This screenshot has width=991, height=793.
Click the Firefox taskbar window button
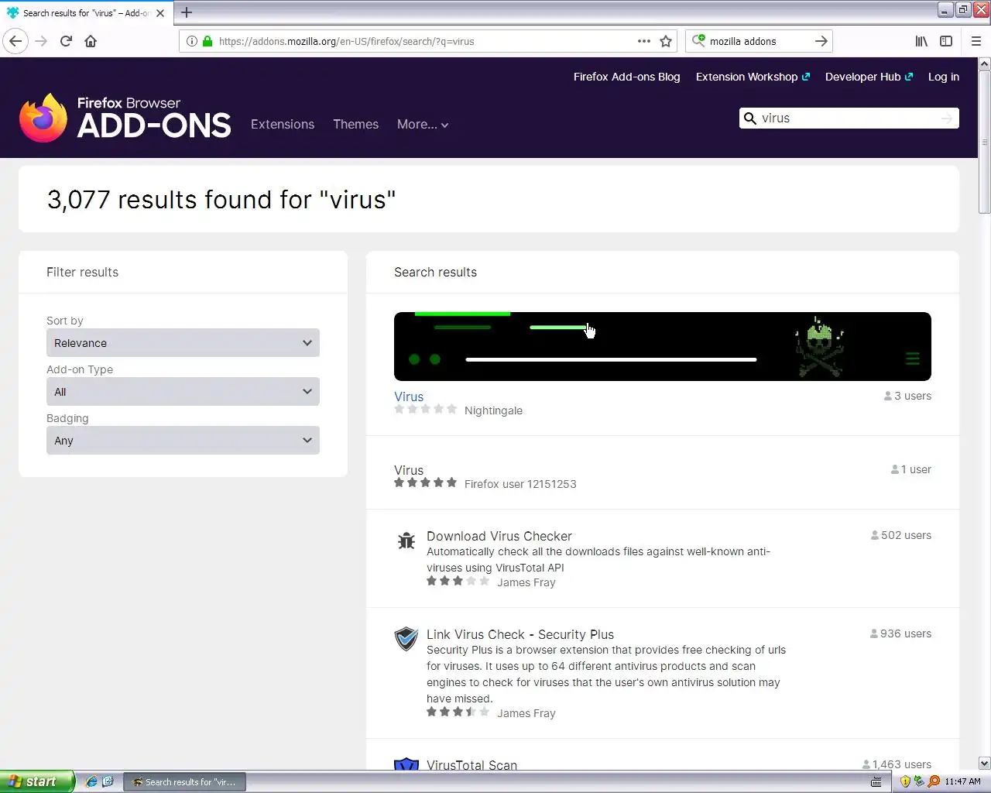point(185,781)
